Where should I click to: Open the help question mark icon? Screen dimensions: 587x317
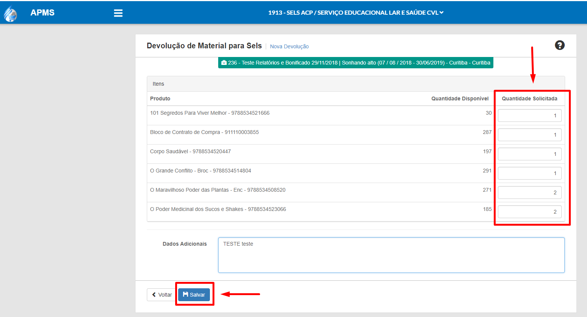click(559, 45)
